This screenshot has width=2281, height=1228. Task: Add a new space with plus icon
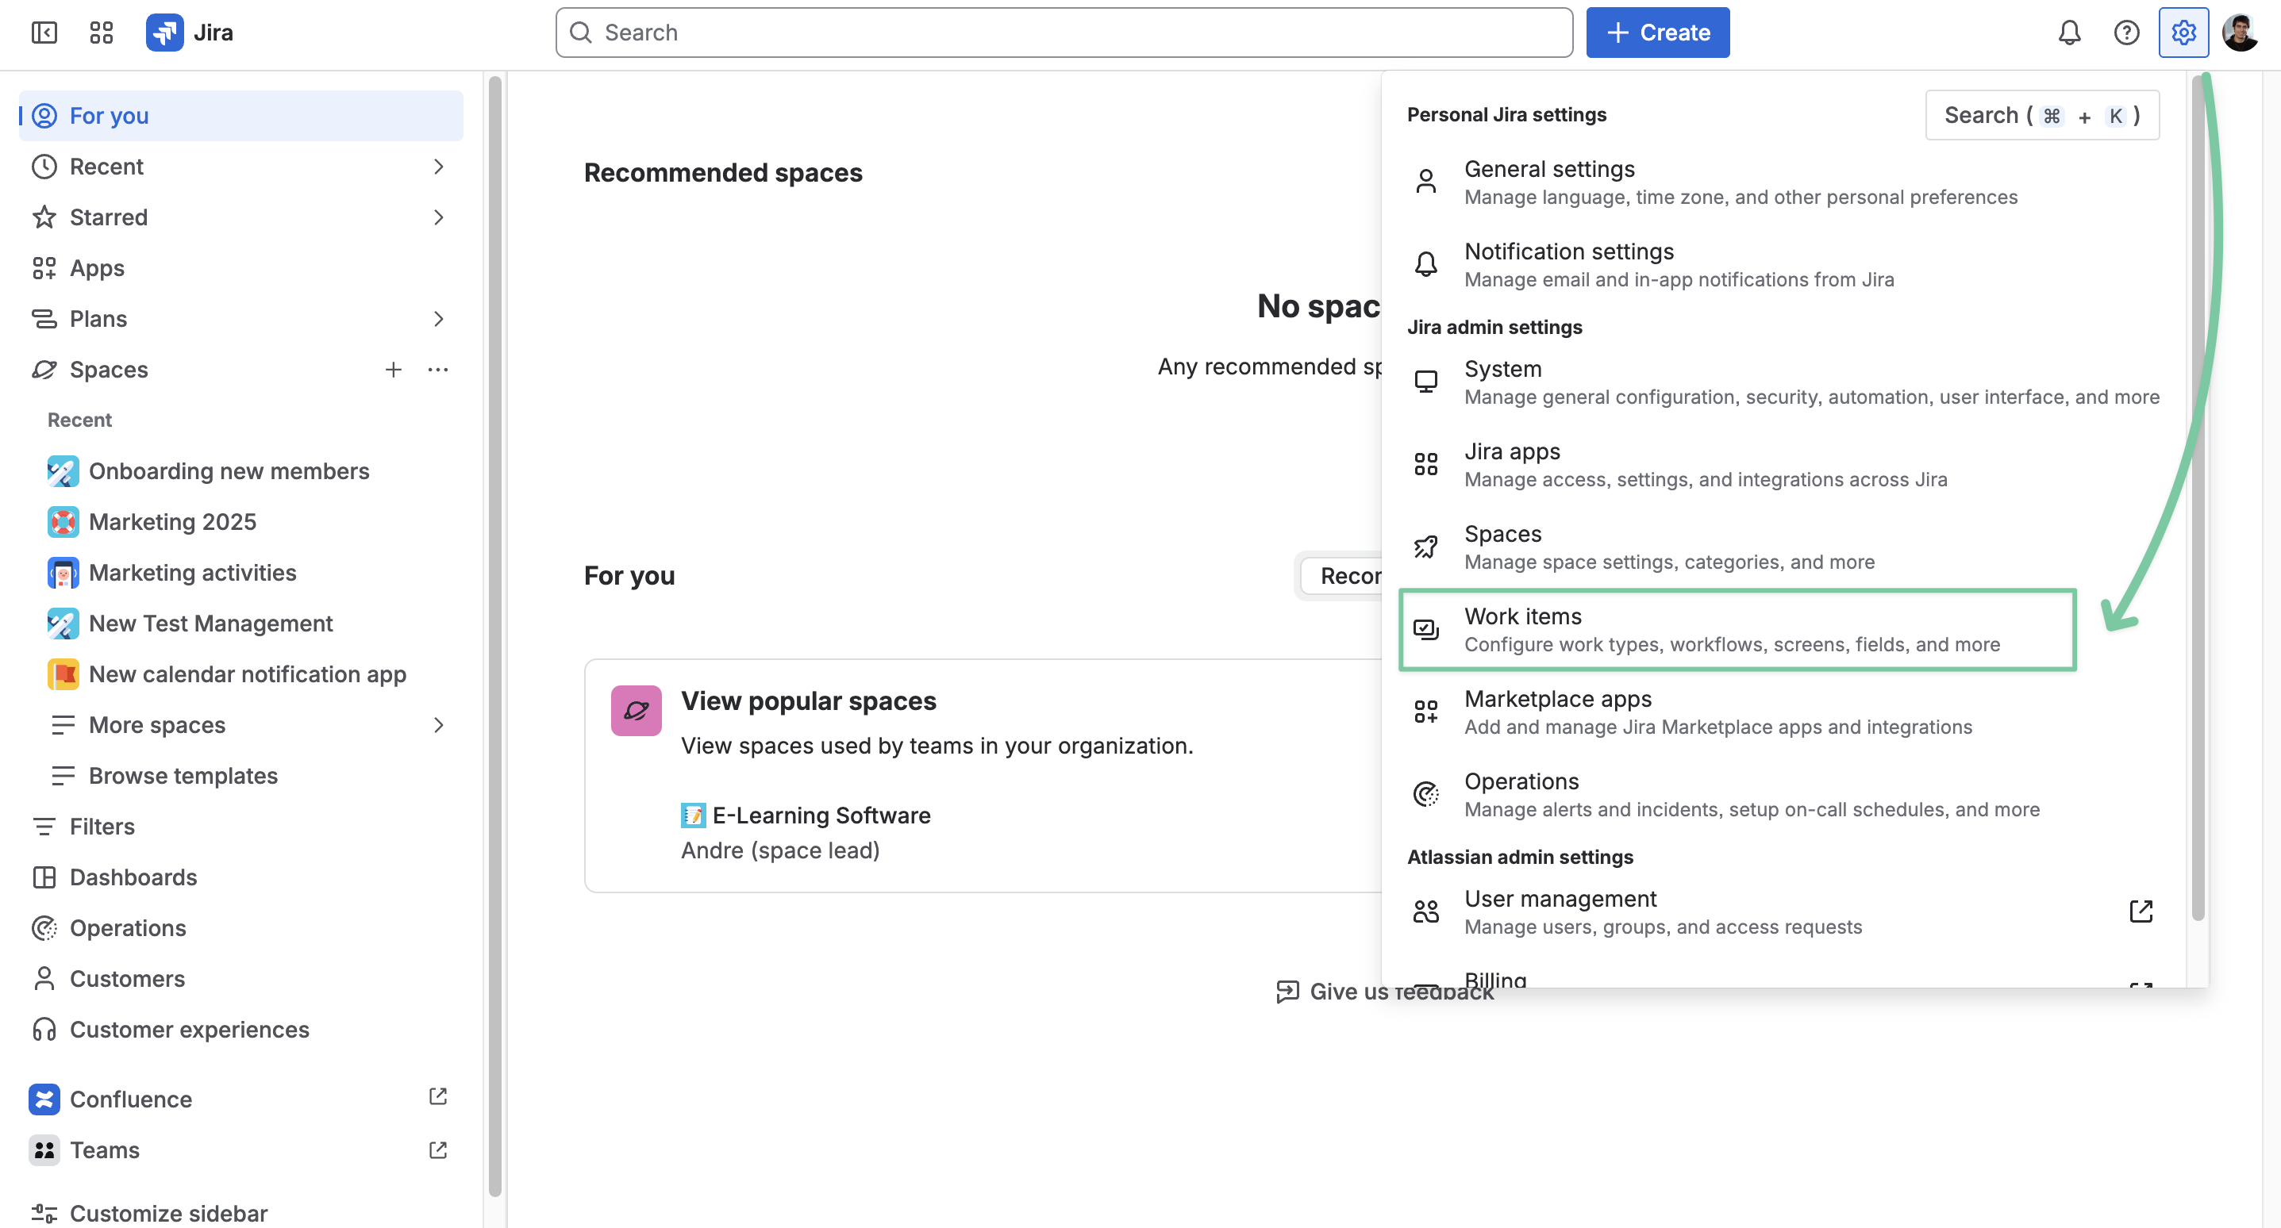(x=393, y=369)
